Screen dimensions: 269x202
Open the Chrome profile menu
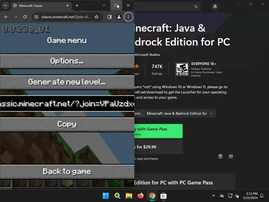(119, 17)
